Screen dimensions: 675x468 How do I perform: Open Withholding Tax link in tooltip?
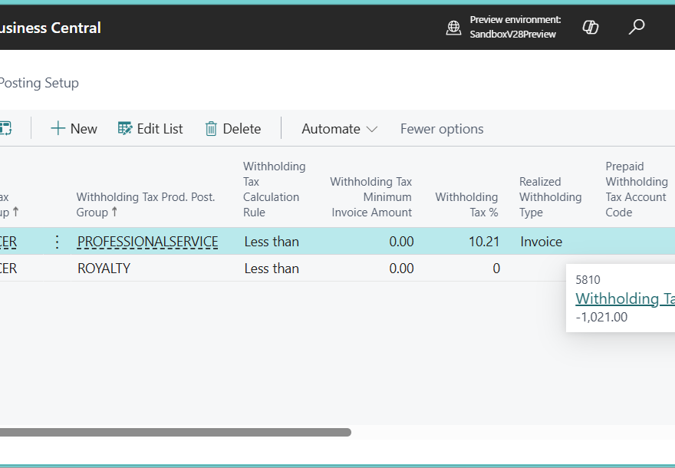[x=624, y=298]
